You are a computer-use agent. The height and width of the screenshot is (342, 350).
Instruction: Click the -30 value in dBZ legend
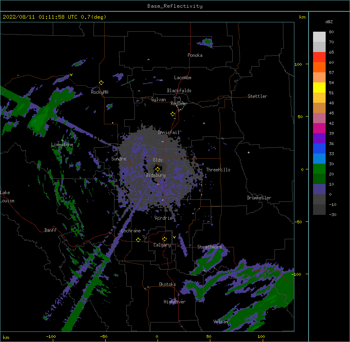[333, 215]
